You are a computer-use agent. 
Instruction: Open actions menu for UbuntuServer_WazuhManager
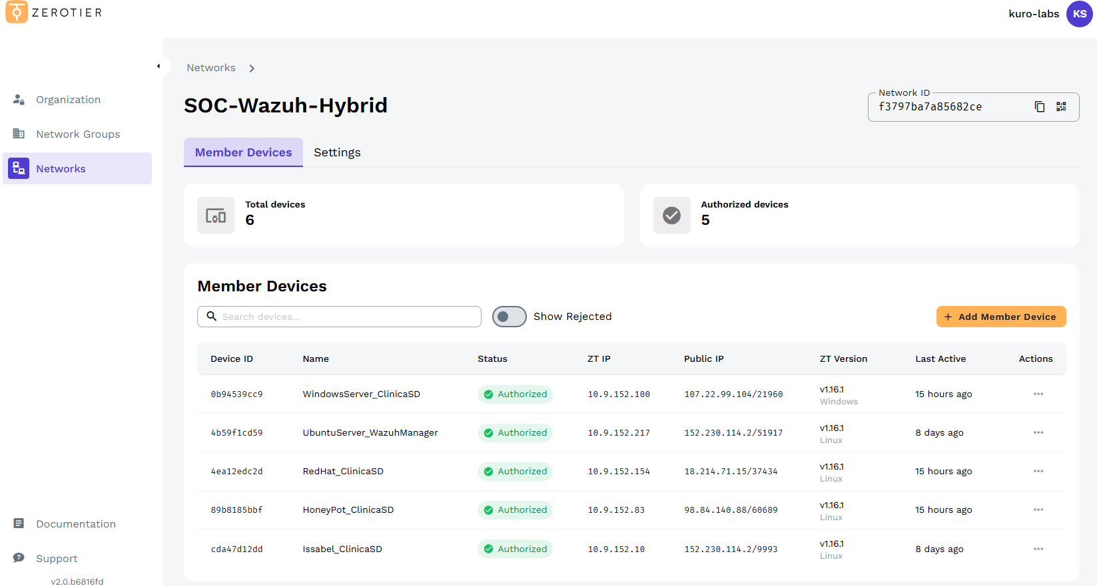click(x=1038, y=432)
